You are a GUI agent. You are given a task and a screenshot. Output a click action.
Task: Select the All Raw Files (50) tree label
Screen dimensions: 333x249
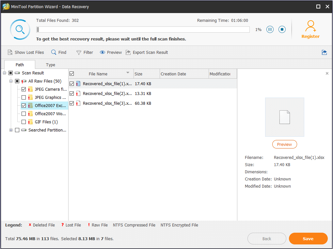(45, 81)
